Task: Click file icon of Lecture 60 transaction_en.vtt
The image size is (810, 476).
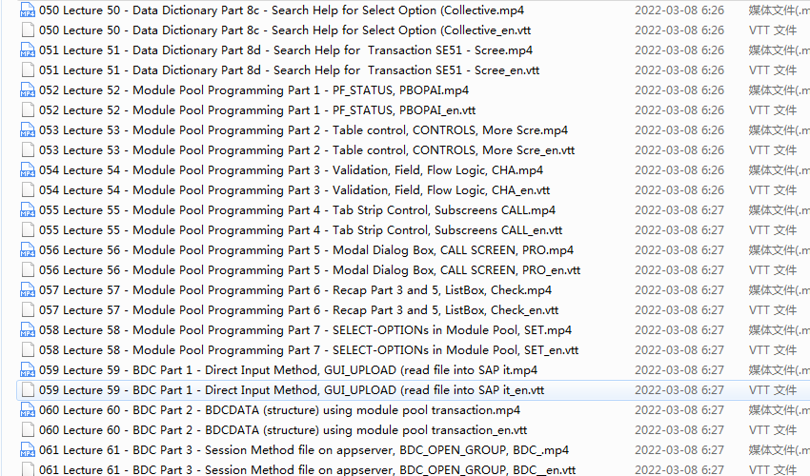Action: (x=28, y=430)
